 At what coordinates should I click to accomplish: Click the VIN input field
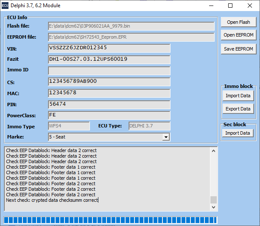coord(109,48)
